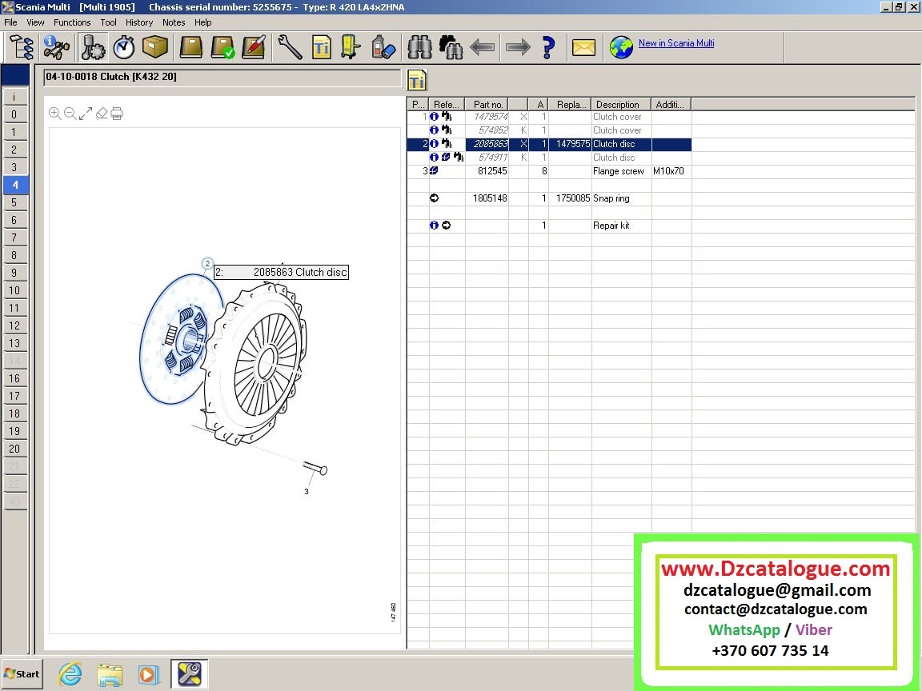Open the Notes menu
The image size is (922, 691).
pos(174,22)
